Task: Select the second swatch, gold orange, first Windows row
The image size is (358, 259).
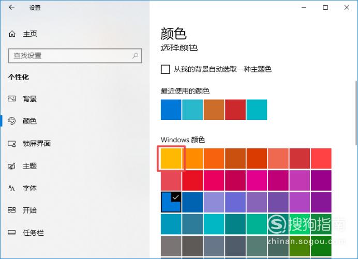Action: 192,159
